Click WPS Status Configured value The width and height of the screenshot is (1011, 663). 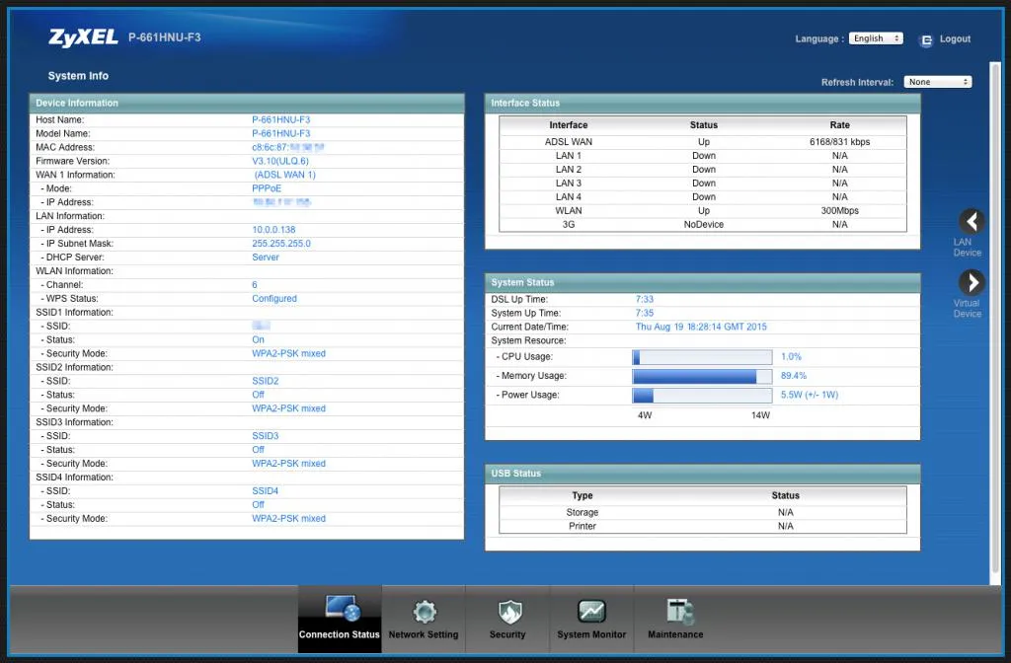pos(274,298)
